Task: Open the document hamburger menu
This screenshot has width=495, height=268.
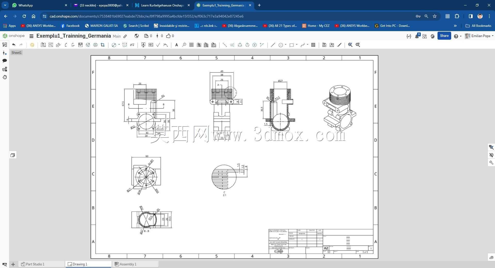Action: [31, 36]
